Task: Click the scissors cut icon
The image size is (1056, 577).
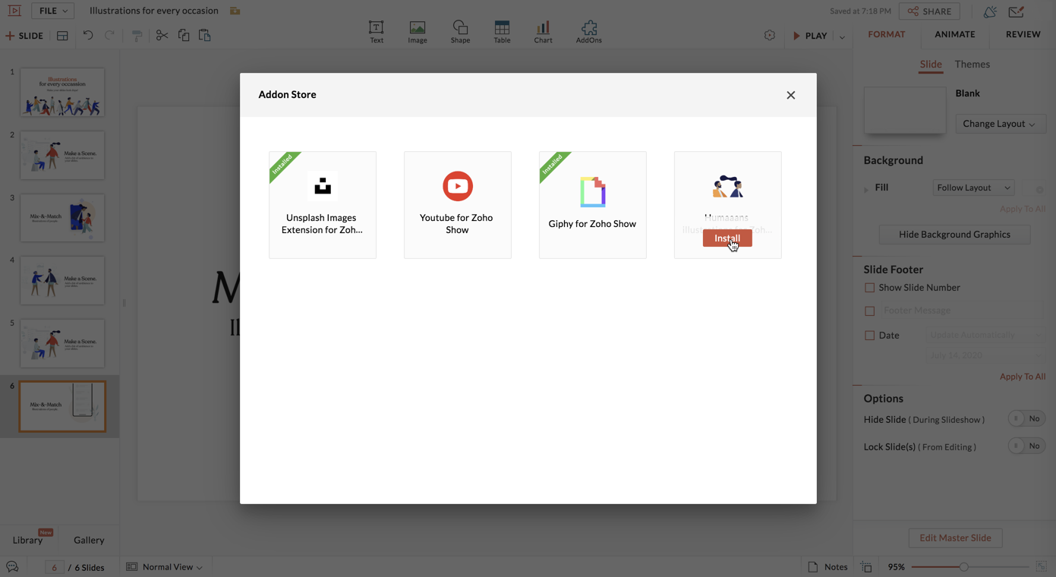Action: (162, 36)
